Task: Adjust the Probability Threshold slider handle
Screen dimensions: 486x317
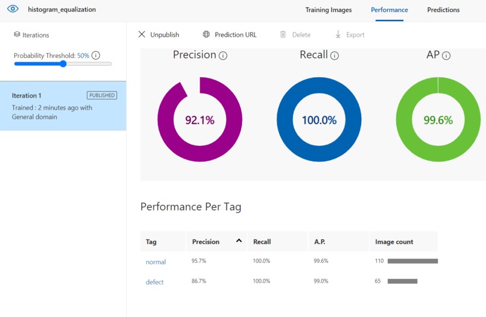Action: click(63, 64)
